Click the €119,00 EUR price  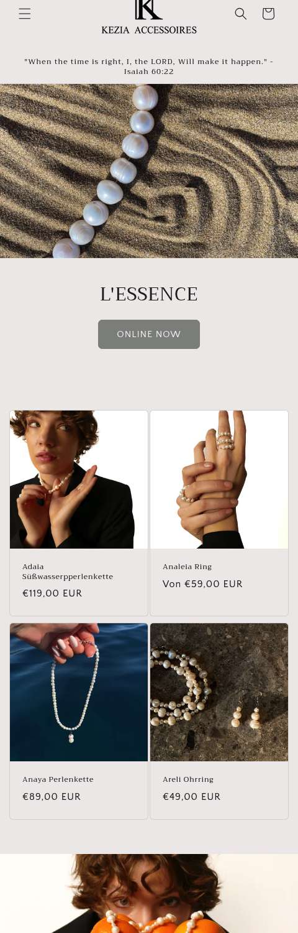pos(52,593)
